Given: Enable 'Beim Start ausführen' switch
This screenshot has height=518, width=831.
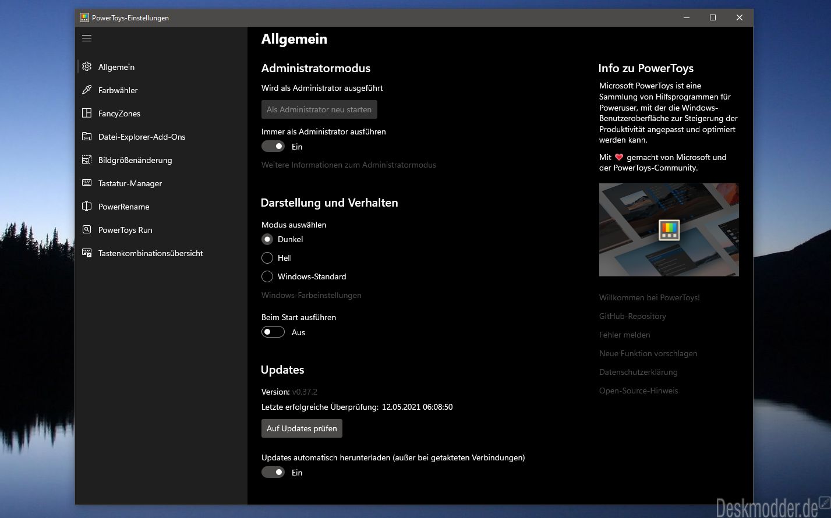Looking at the screenshot, I should tap(273, 332).
